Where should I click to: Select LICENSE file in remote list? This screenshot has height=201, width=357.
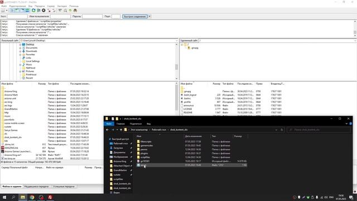[x=187, y=109]
